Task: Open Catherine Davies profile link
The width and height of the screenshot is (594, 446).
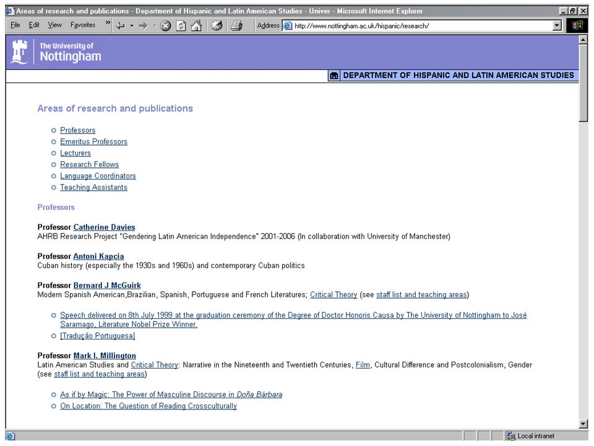Action: [x=104, y=227]
